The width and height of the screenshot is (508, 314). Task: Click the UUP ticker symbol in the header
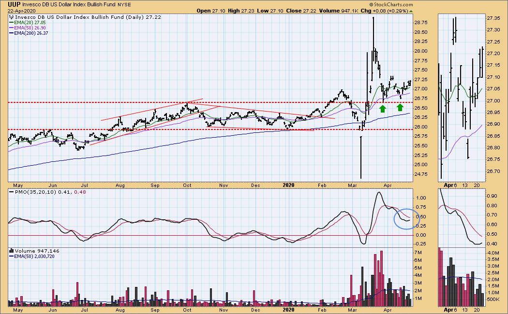14,4
